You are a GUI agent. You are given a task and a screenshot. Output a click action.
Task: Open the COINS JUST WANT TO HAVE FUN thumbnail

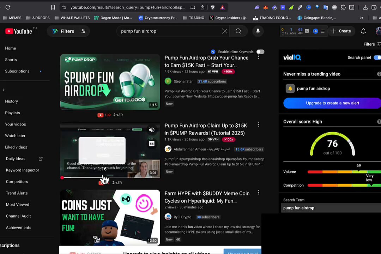pyautogui.click(x=110, y=218)
